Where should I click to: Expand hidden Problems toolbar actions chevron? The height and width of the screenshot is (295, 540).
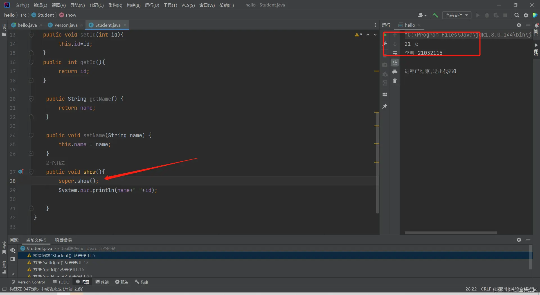click(13, 274)
